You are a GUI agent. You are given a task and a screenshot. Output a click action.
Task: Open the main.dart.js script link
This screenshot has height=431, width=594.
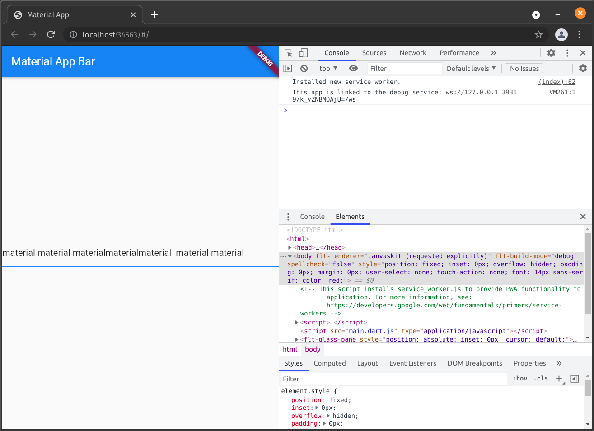coord(371,331)
